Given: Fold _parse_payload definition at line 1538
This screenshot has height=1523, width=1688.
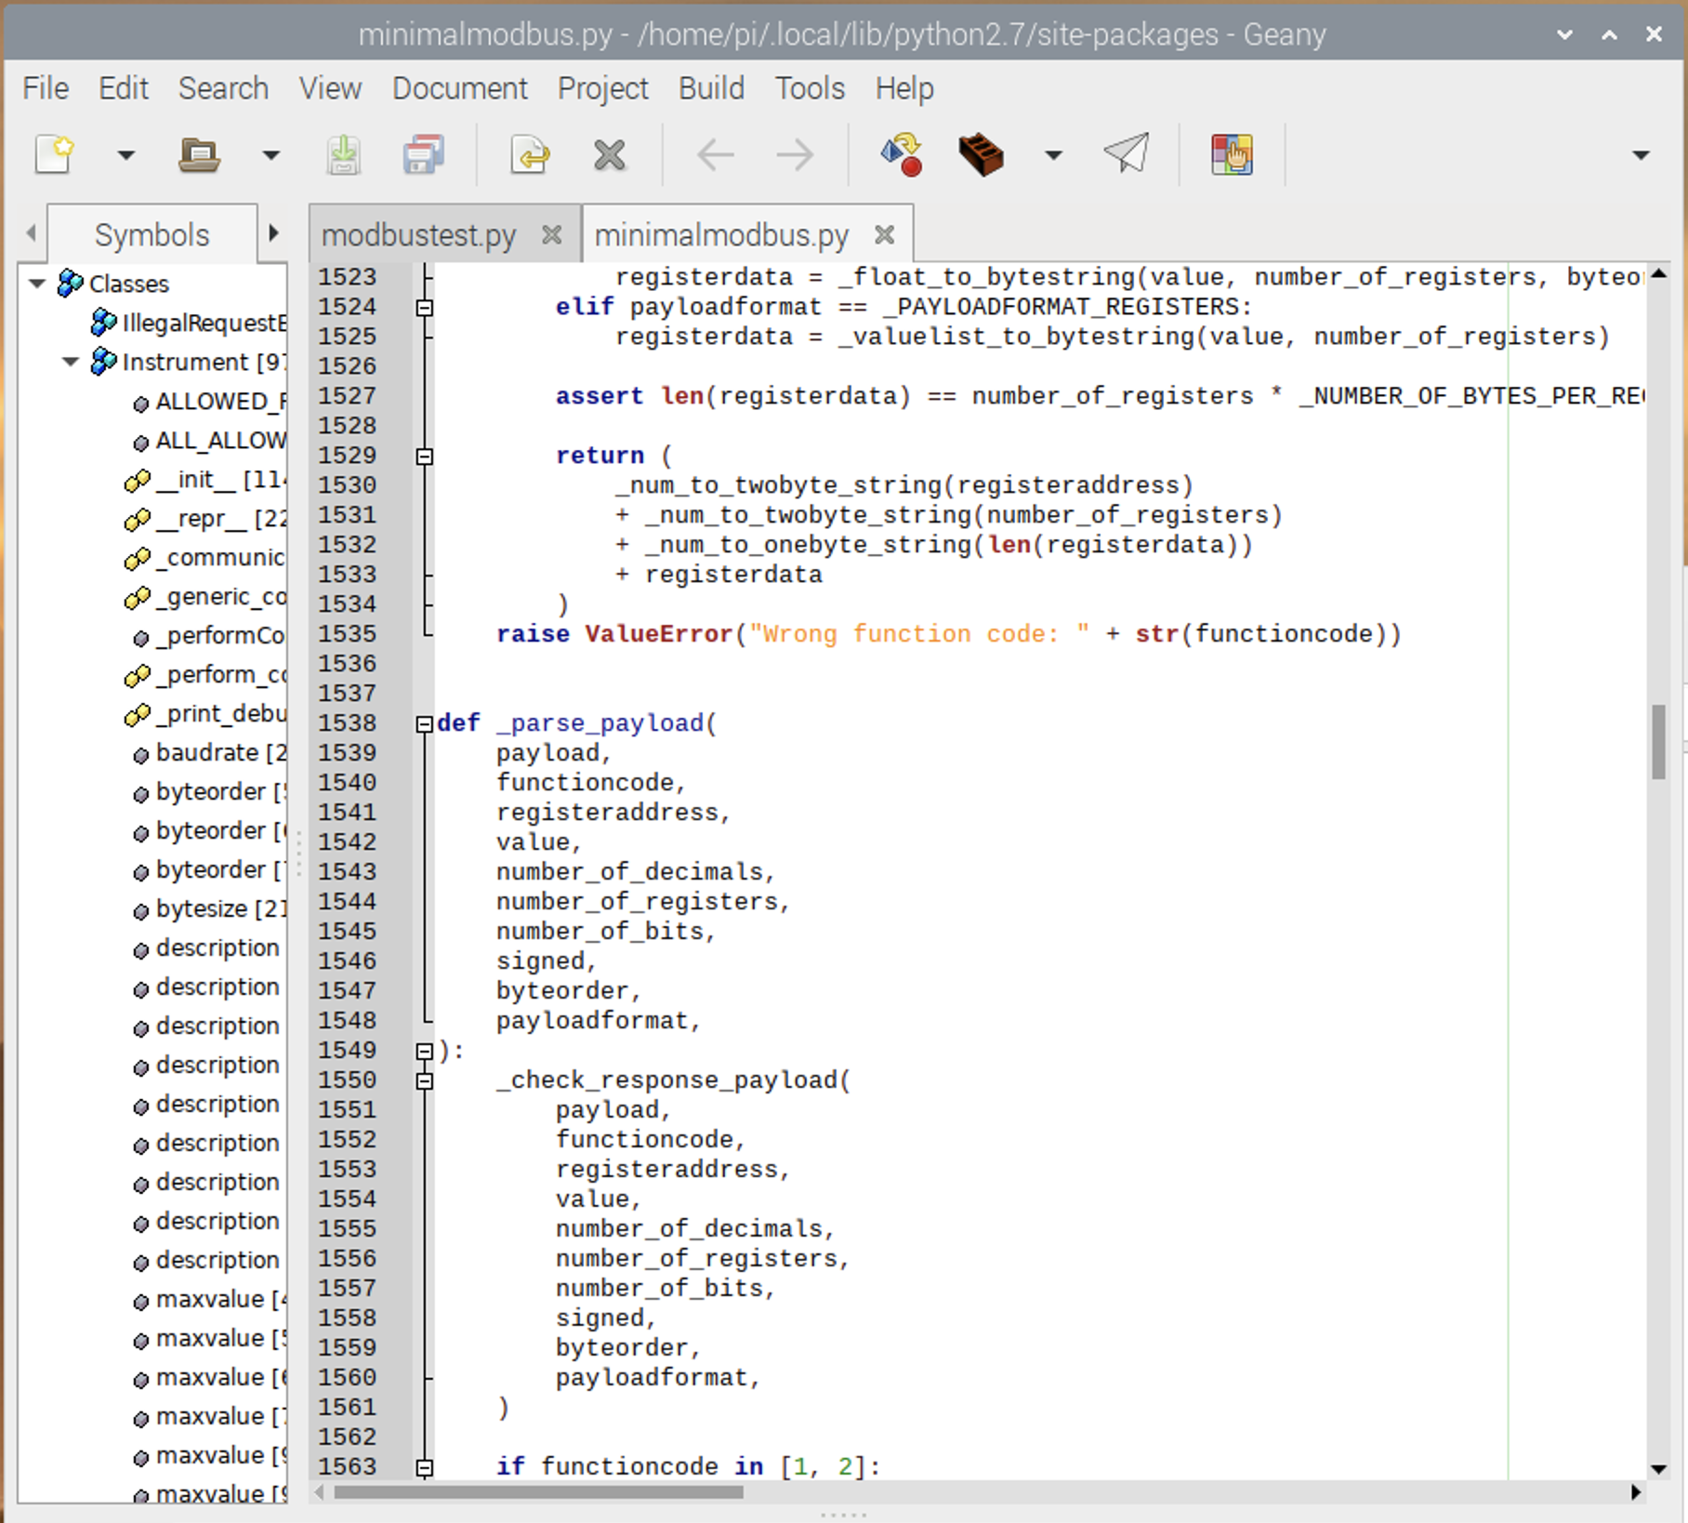Looking at the screenshot, I should coord(424,723).
